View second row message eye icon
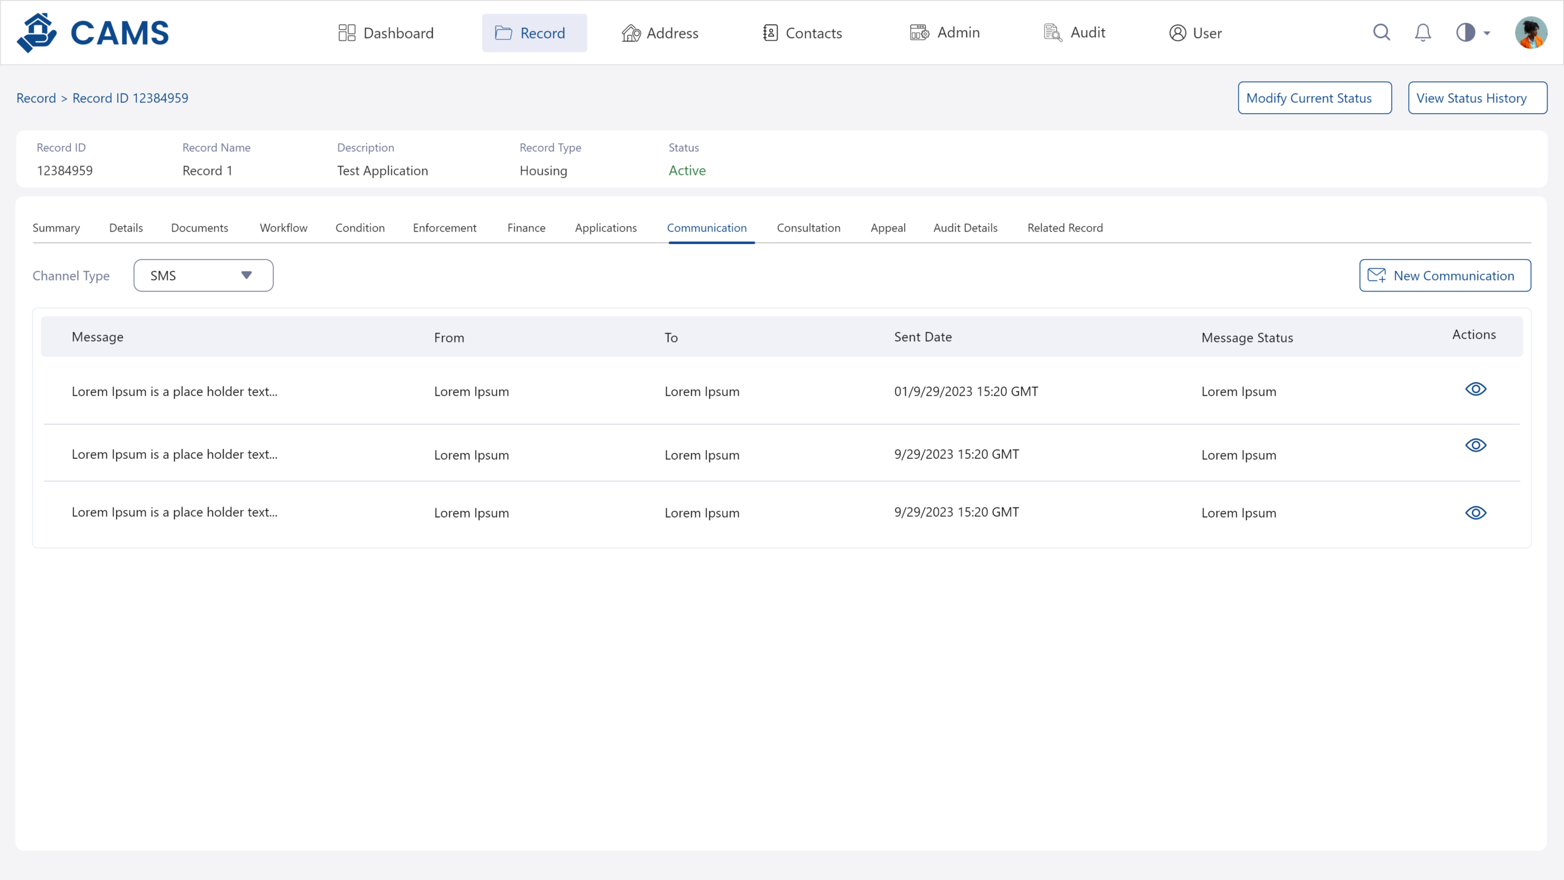1564x880 pixels. (x=1475, y=446)
